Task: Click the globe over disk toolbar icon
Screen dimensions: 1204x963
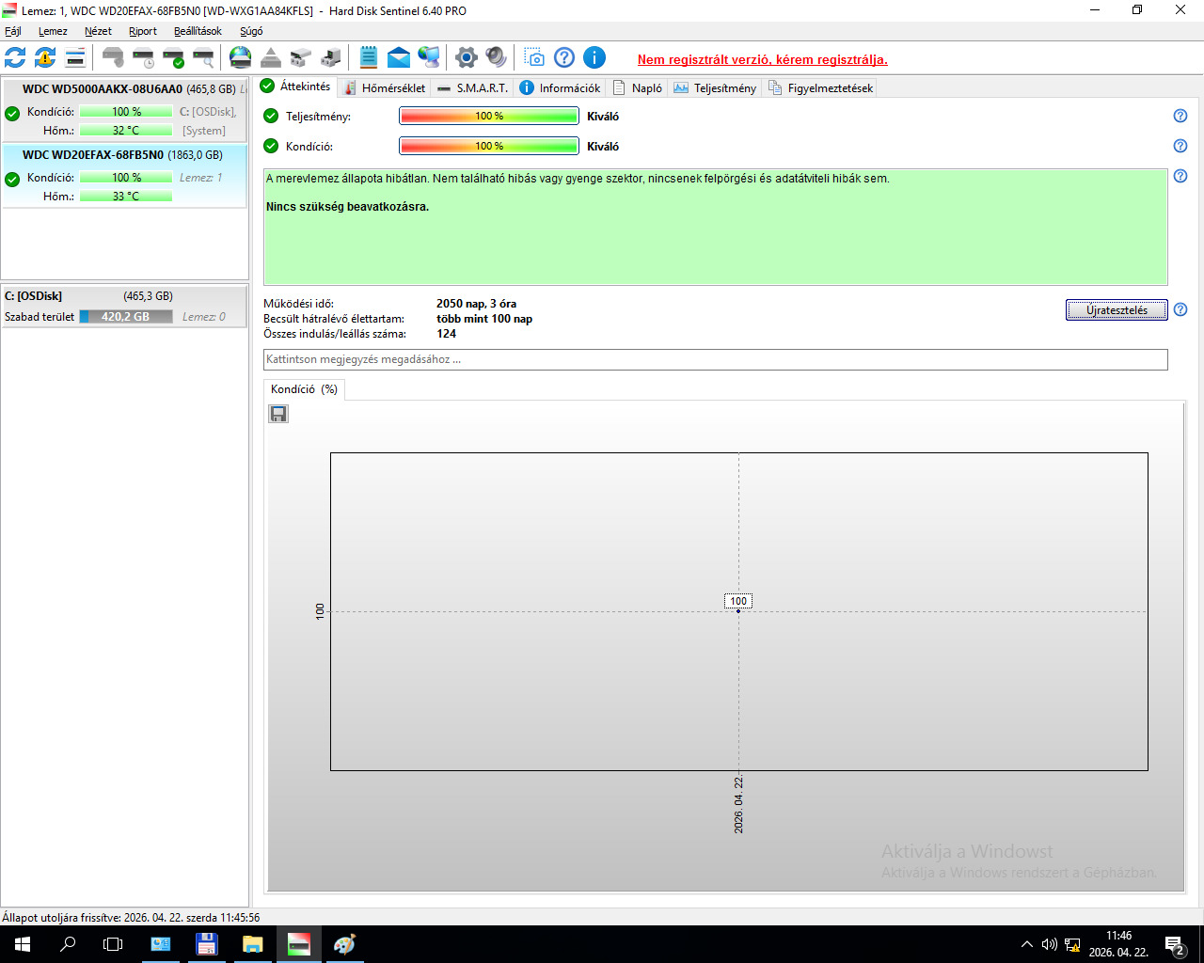Action: point(241,58)
